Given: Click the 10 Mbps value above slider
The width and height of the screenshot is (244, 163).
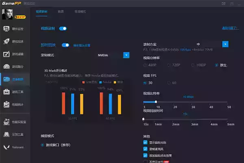Looking at the screenshot, I should [188, 97].
